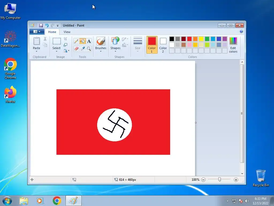Click the volume speaker in system tray
274x206 pixels.
pyautogui.click(x=247, y=201)
